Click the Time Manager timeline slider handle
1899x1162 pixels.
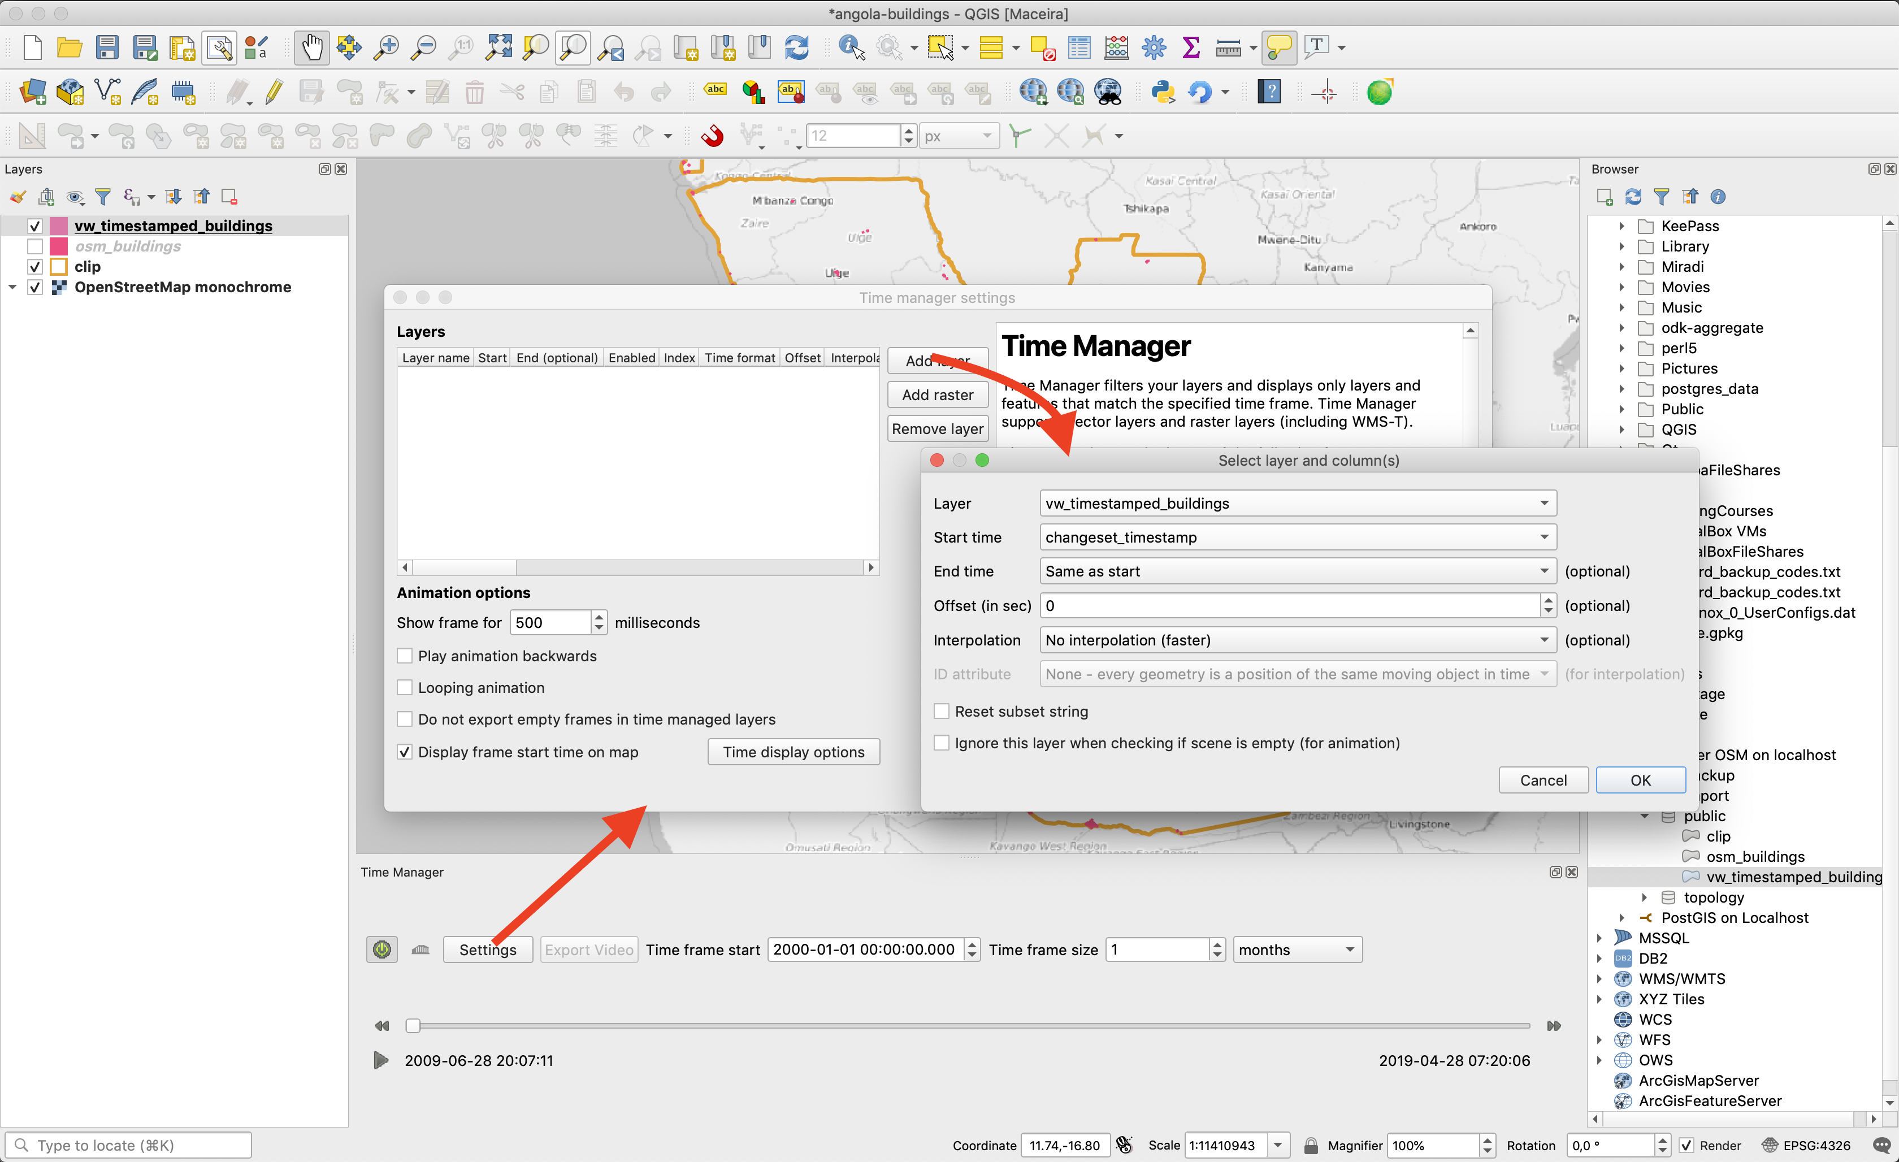click(413, 1026)
